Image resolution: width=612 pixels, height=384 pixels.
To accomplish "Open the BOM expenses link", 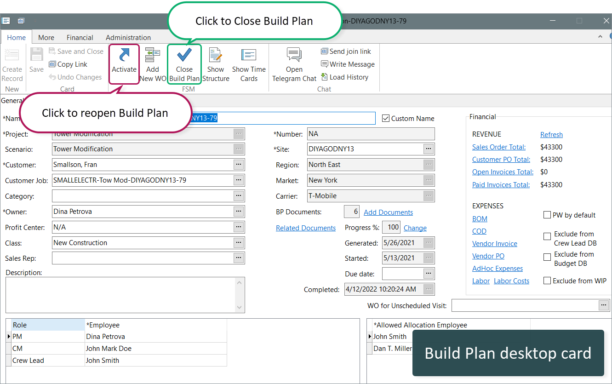I will 480,219.
